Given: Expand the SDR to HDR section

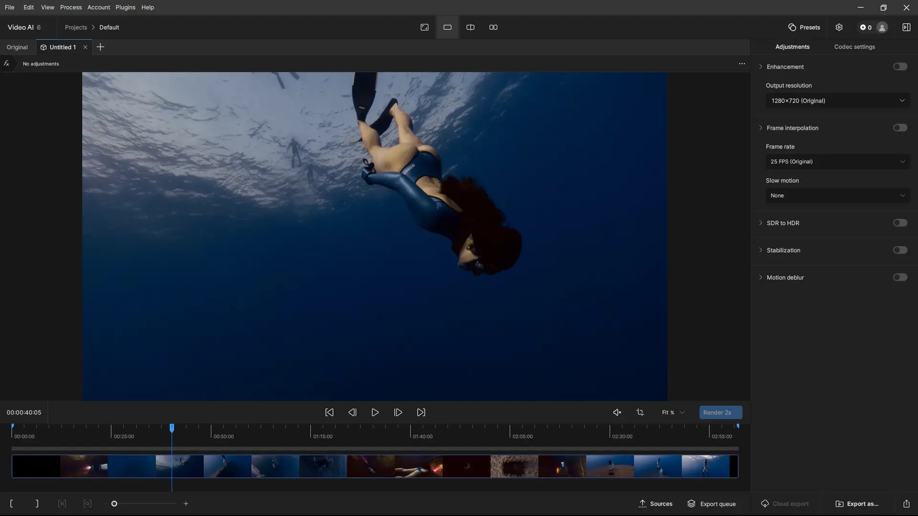Looking at the screenshot, I should 761,223.
